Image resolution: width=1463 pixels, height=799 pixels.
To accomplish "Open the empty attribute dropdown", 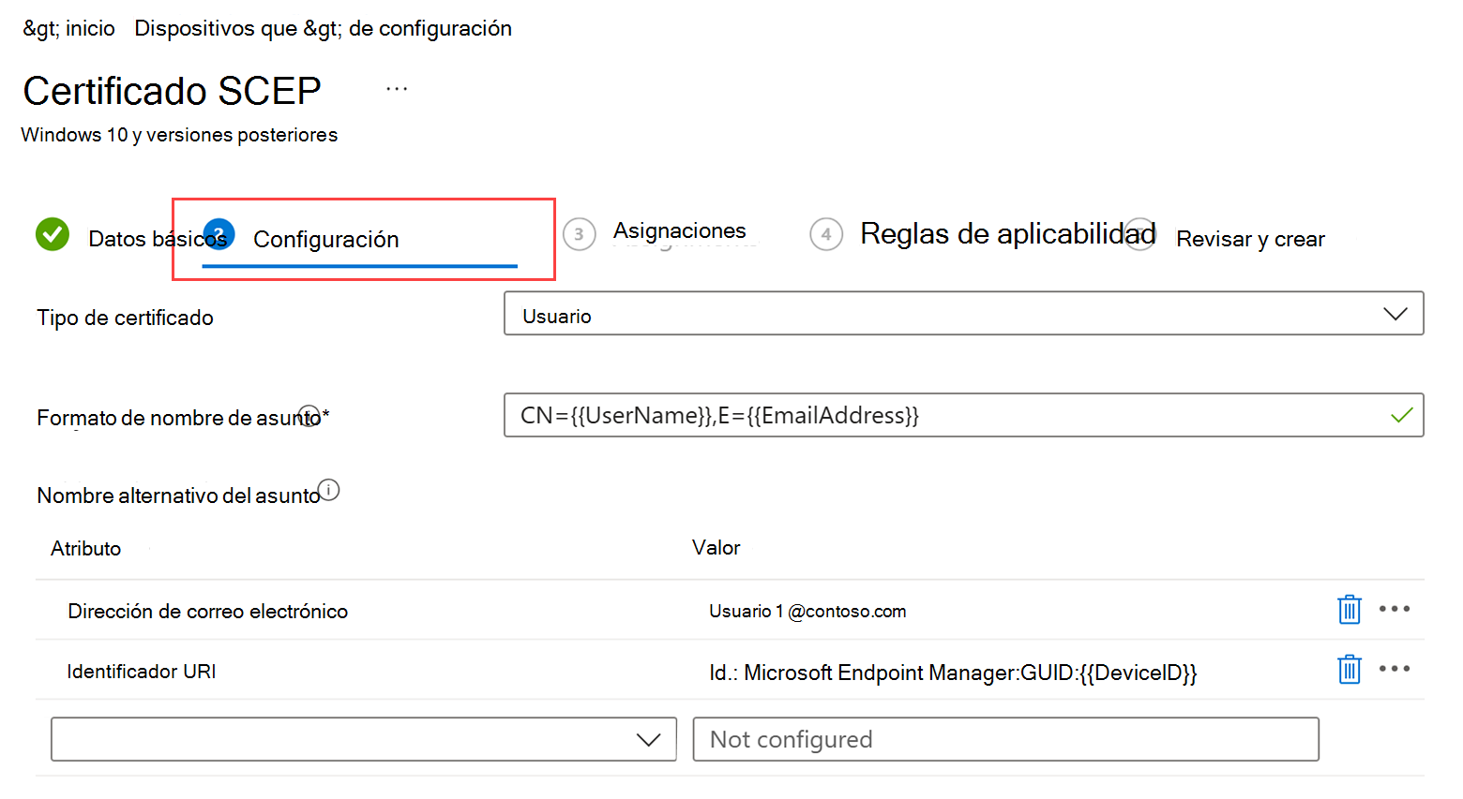I will 364,739.
